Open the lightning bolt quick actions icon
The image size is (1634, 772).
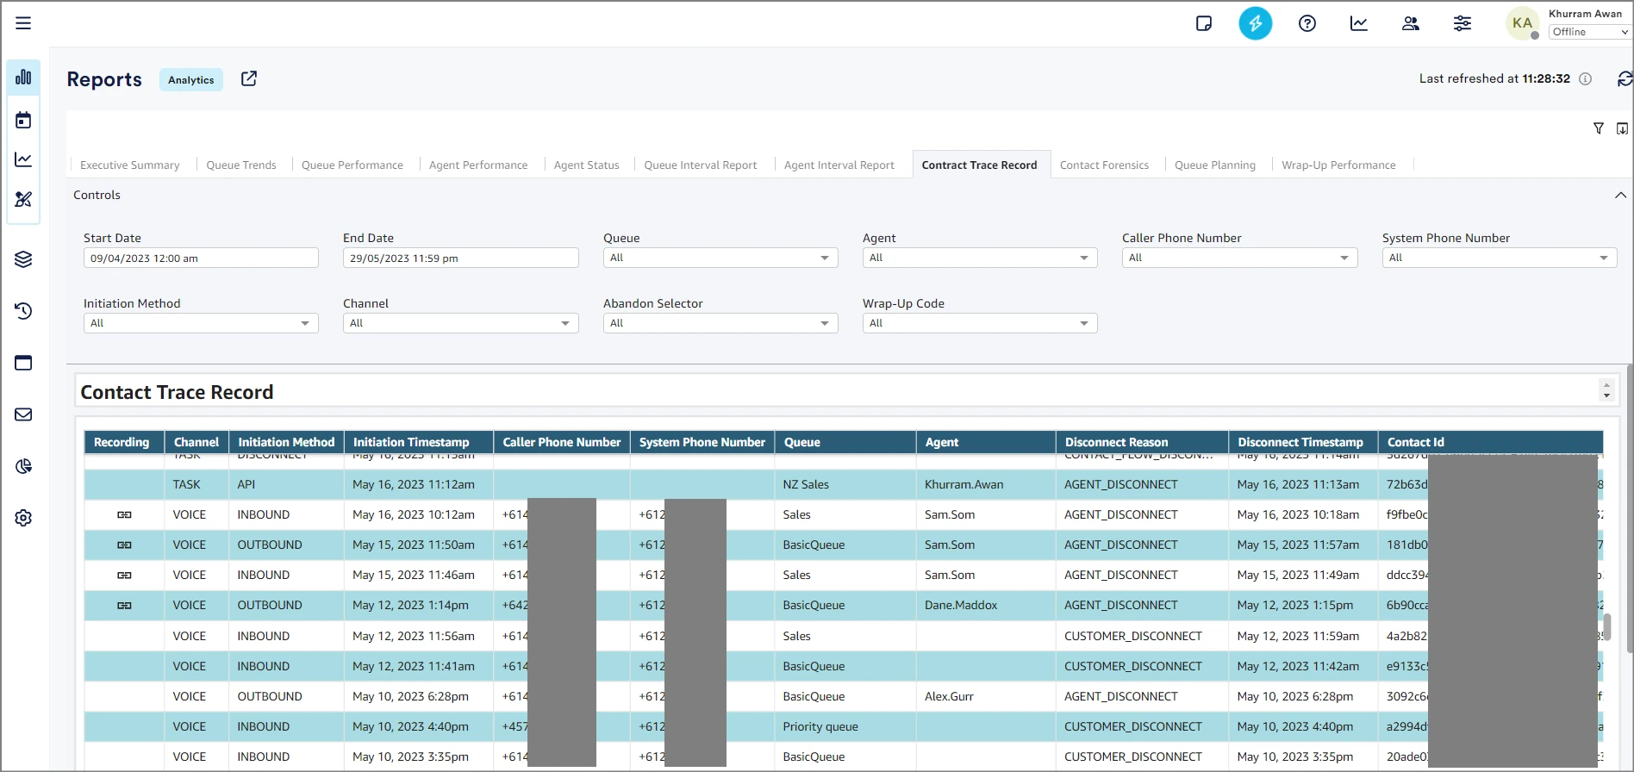pos(1255,23)
